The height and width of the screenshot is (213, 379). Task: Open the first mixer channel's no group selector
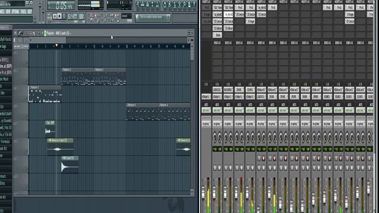tap(206, 124)
